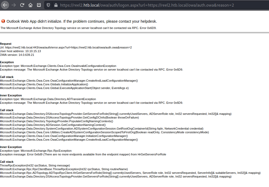Select the User host address 10.10.15.13 line

click(20, 51)
